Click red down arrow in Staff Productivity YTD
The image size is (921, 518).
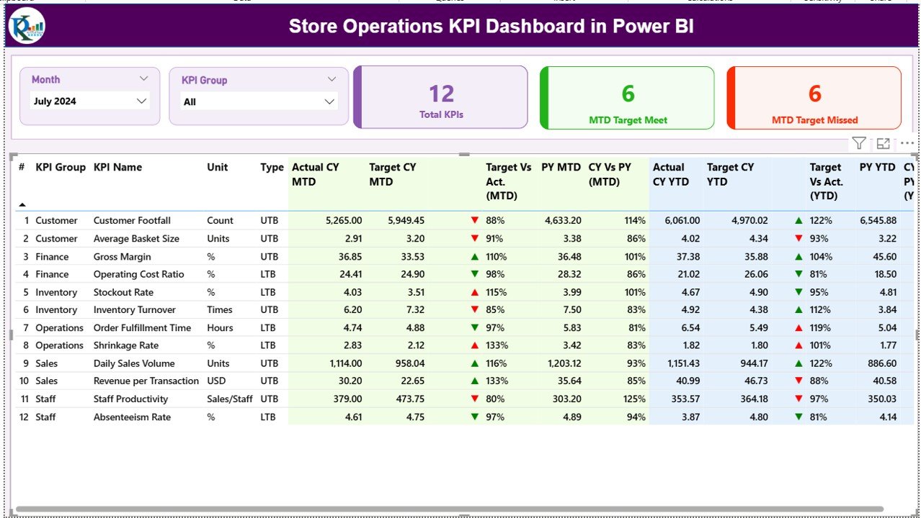click(798, 399)
